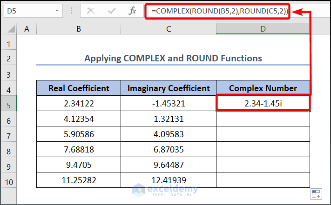Select cell with value 6.87035
Screen dimensions: 331x205
(x=169, y=149)
